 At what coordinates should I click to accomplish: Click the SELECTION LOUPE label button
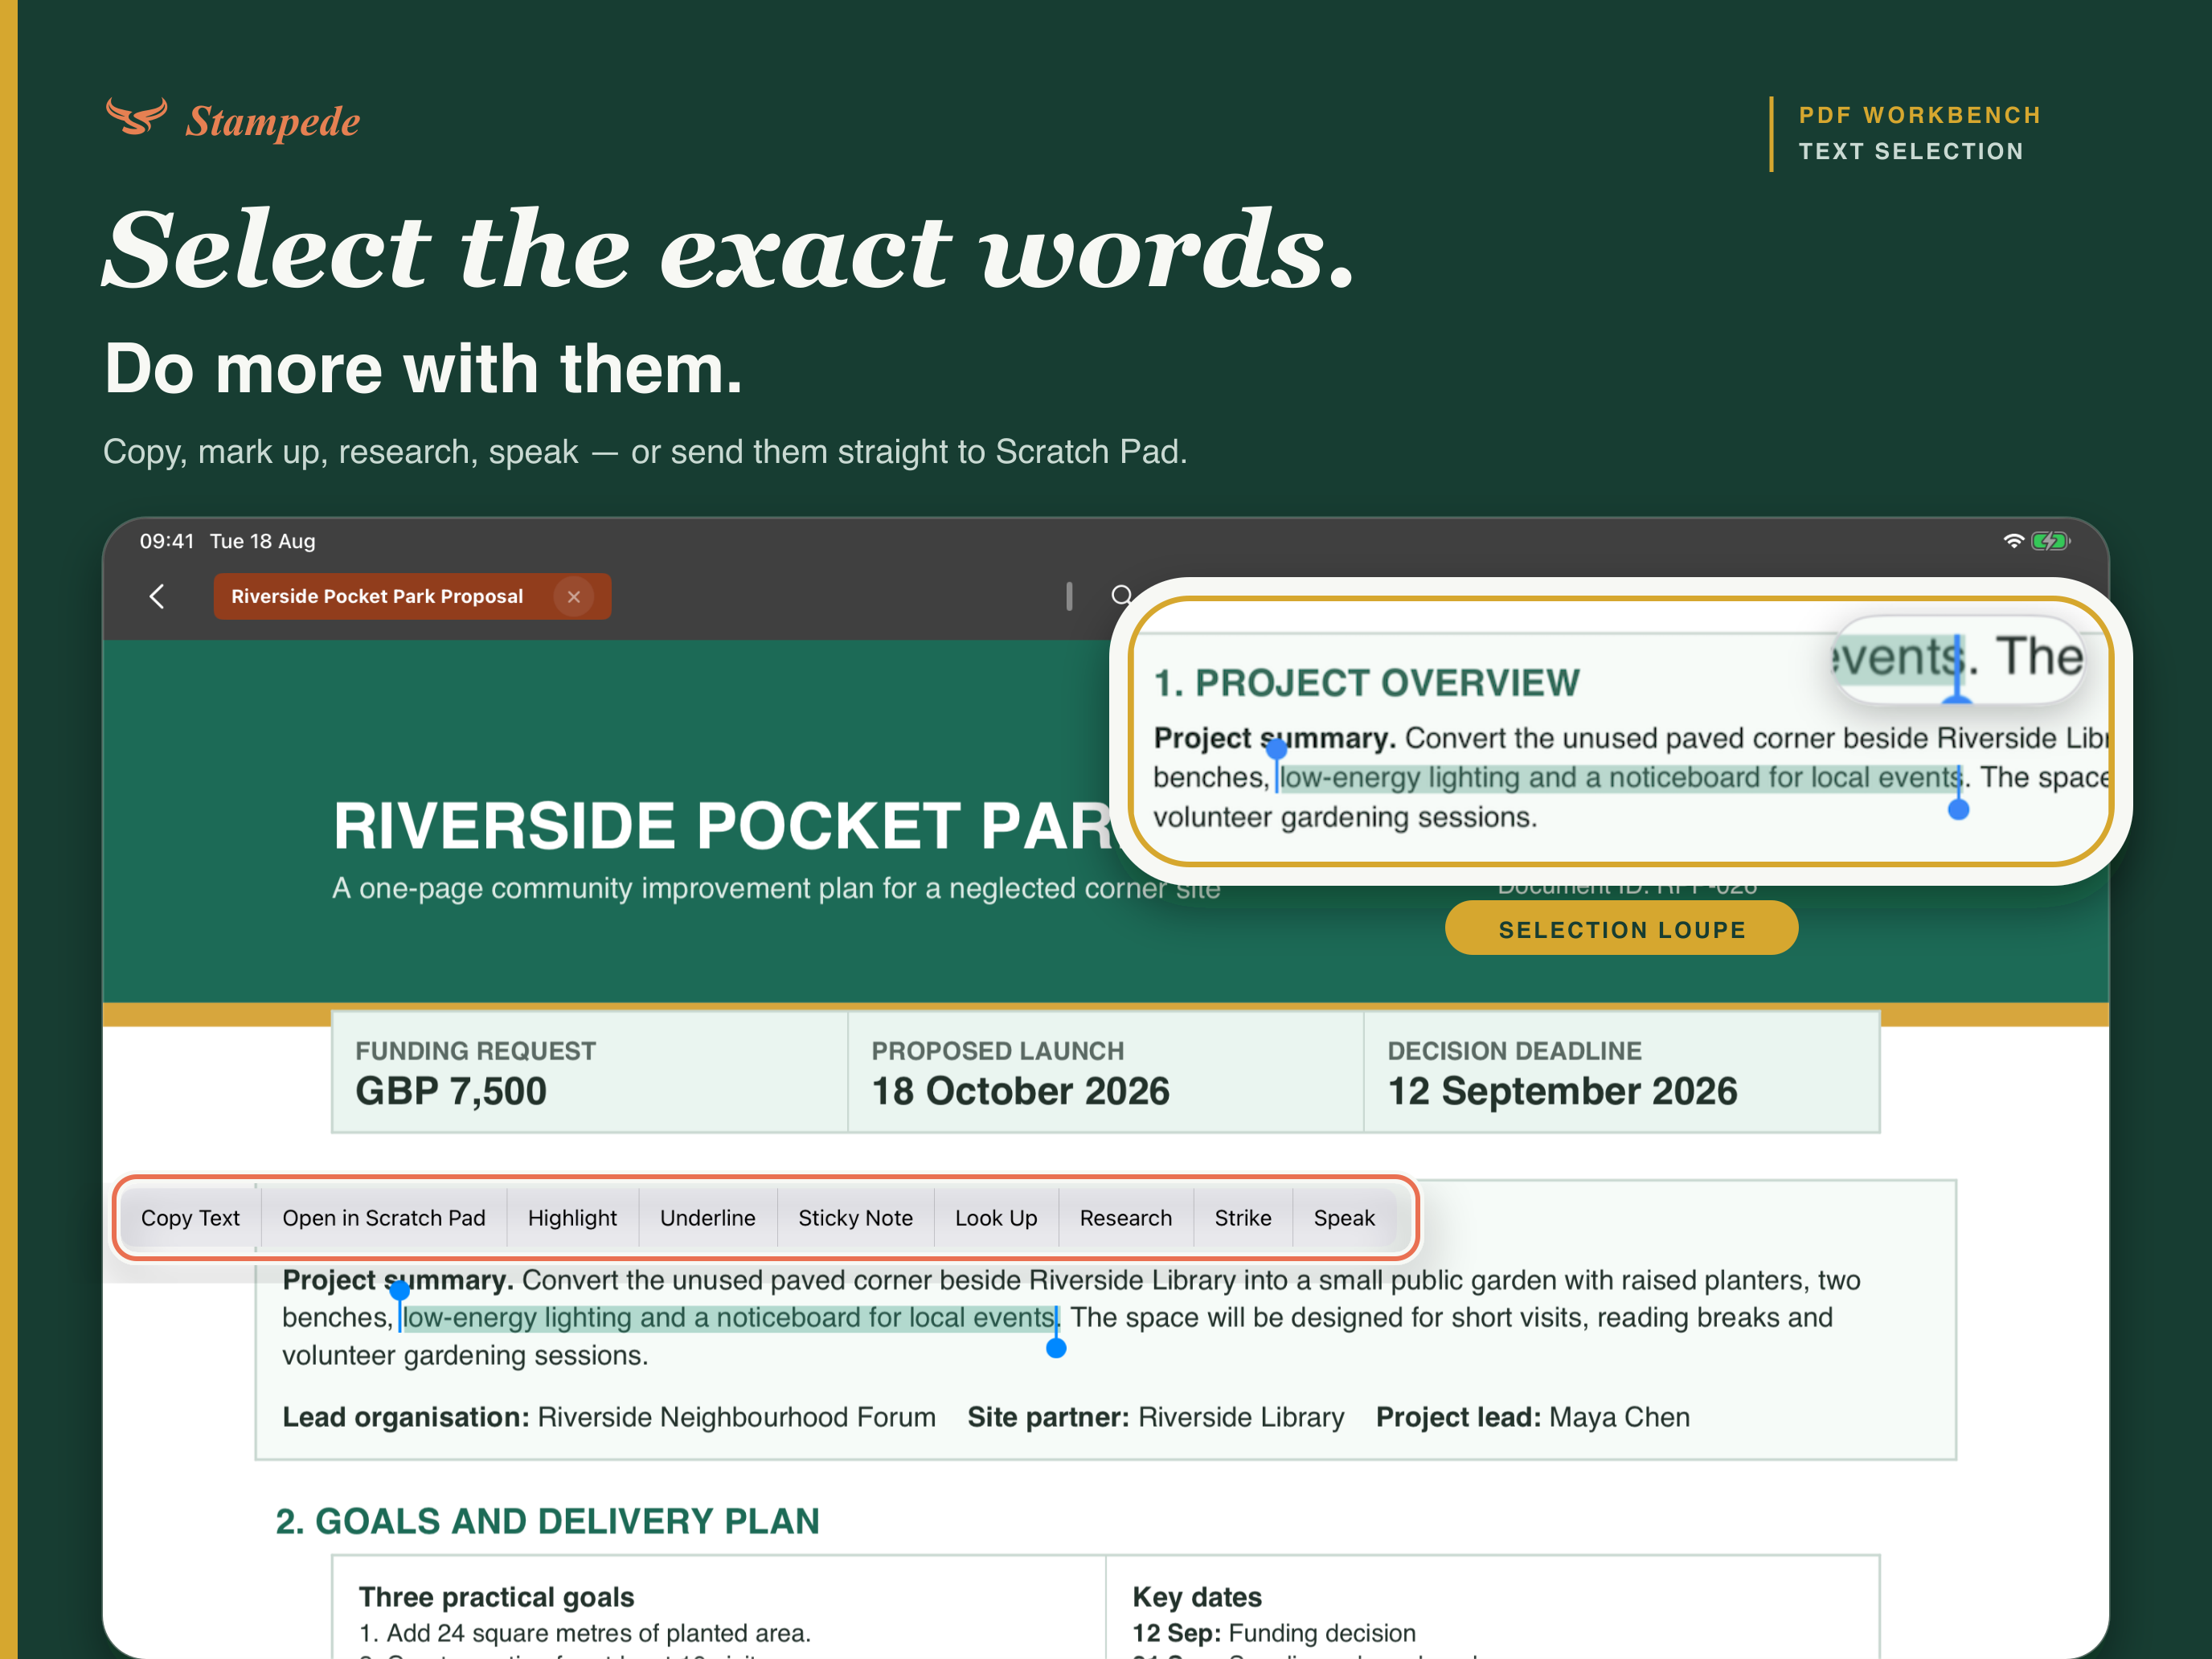click(1622, 929)
